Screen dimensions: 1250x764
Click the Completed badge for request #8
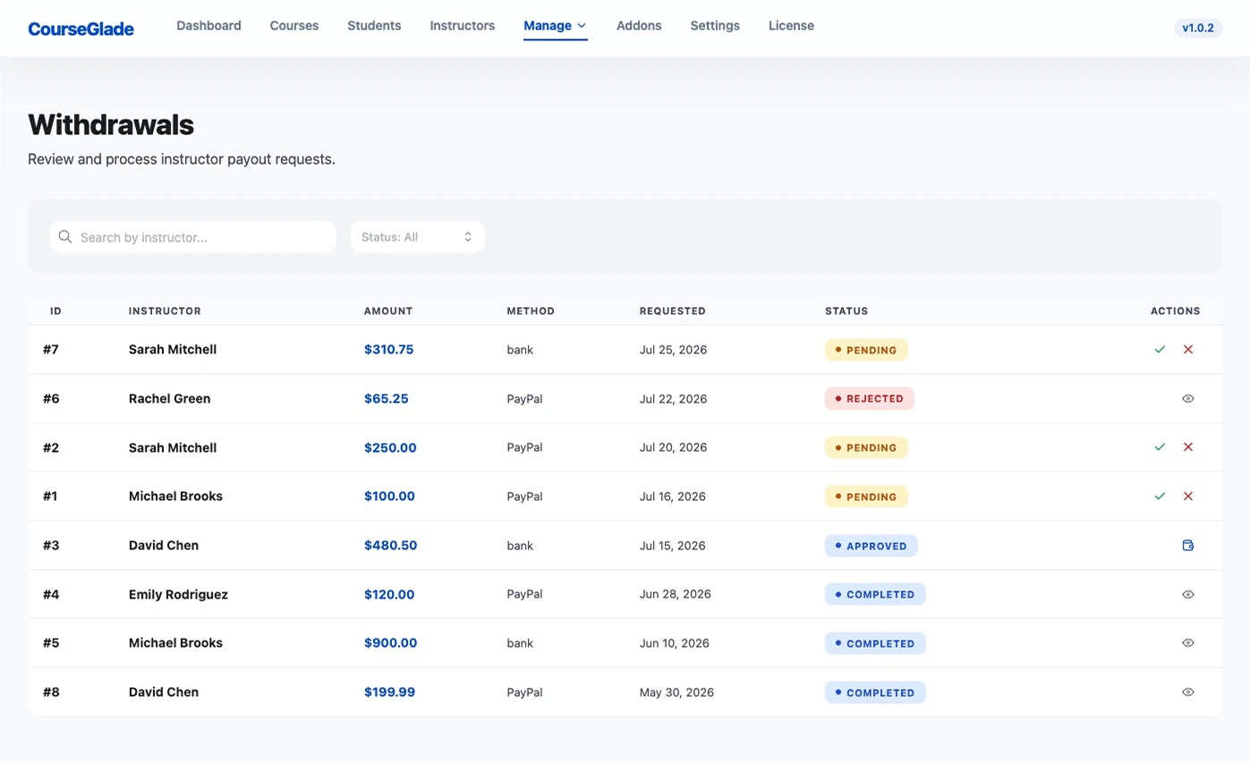pyautogui.click(x=875, y=692)
